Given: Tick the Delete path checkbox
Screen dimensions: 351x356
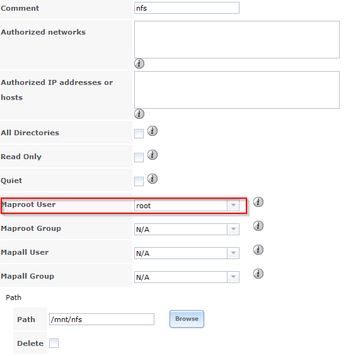Looking at the screenshot, I should click(x=54, y=343).
